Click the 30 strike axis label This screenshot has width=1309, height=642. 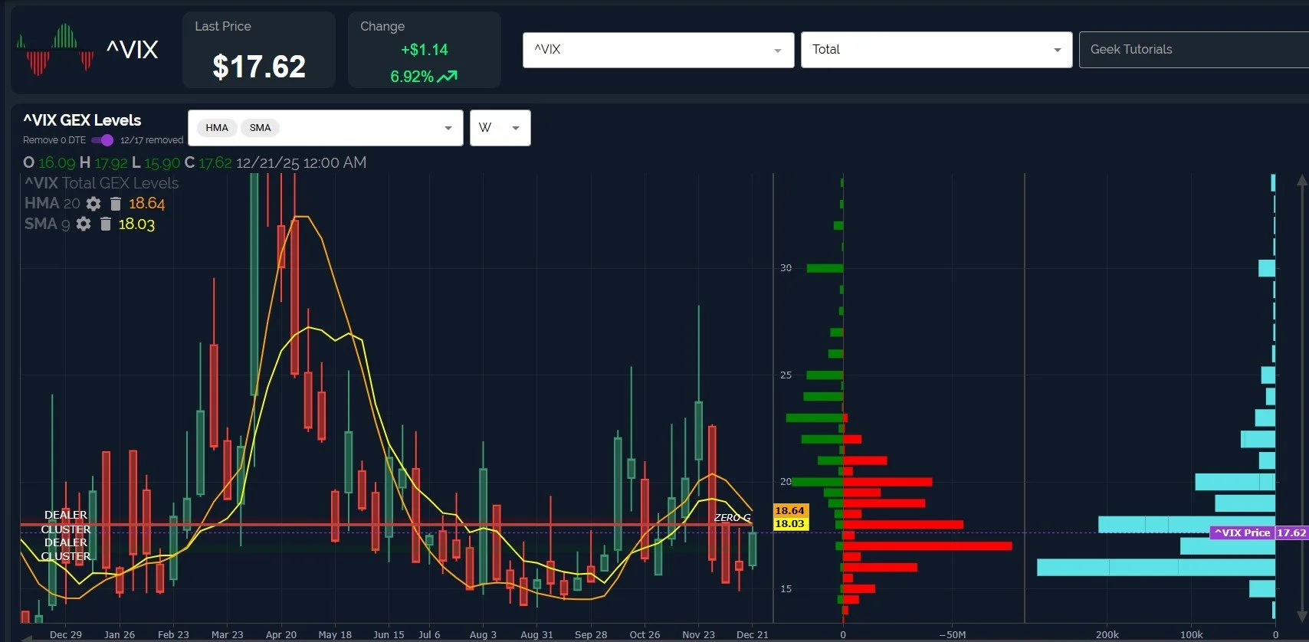[786, 268]
